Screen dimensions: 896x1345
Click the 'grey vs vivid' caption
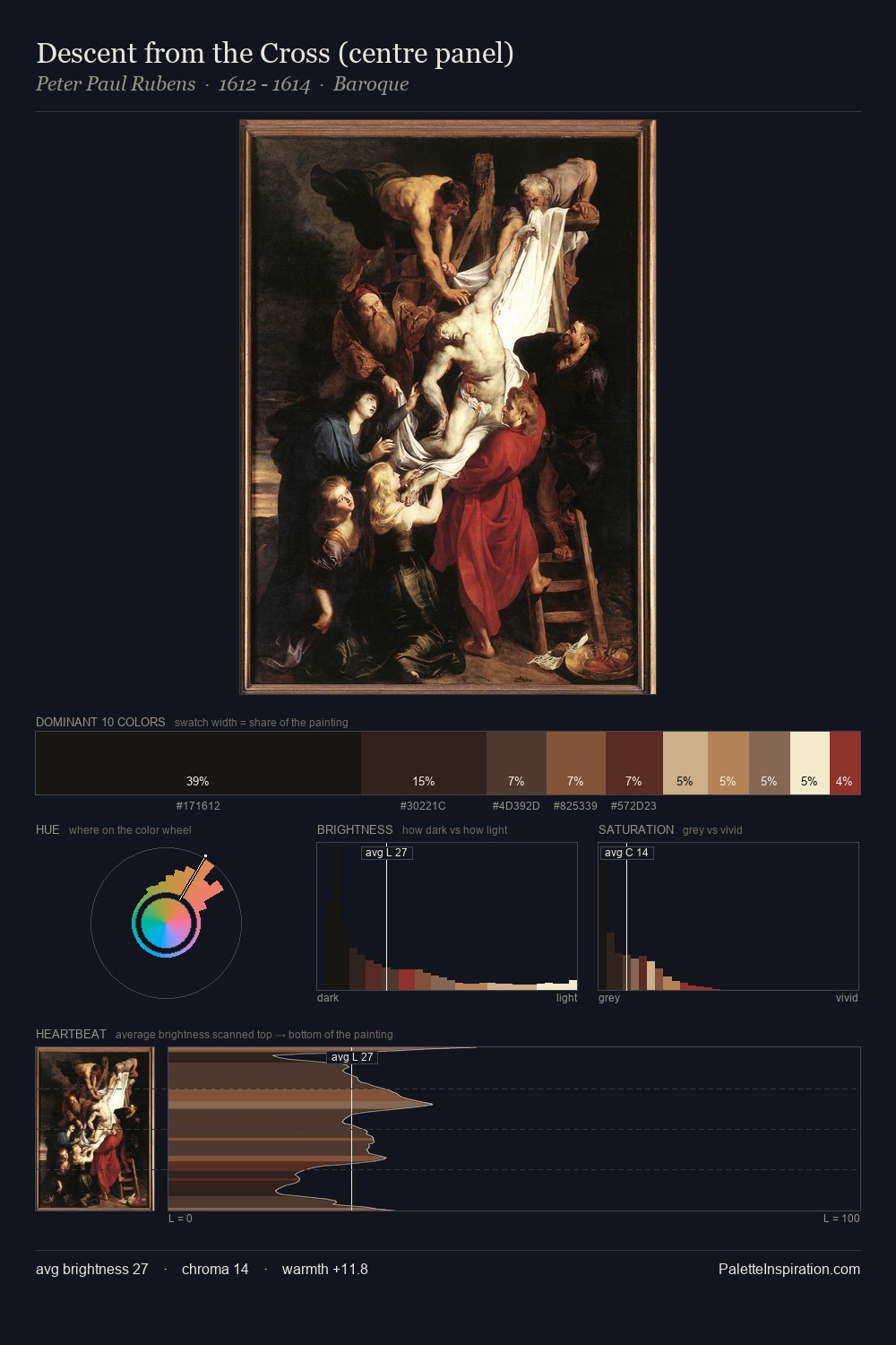[712, 830]
